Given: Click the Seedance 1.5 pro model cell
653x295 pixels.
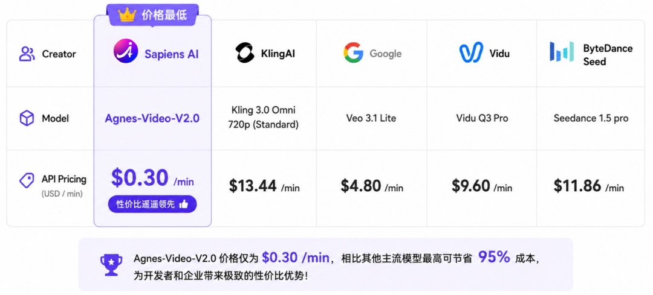Looking at the screenshot, I should click(591, 118).
